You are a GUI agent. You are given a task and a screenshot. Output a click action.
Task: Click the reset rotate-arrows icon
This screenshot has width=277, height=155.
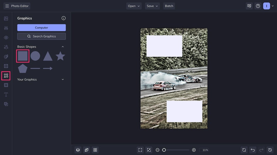point(244,150)
